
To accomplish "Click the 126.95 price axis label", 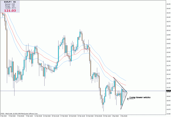I will (169, 4).
